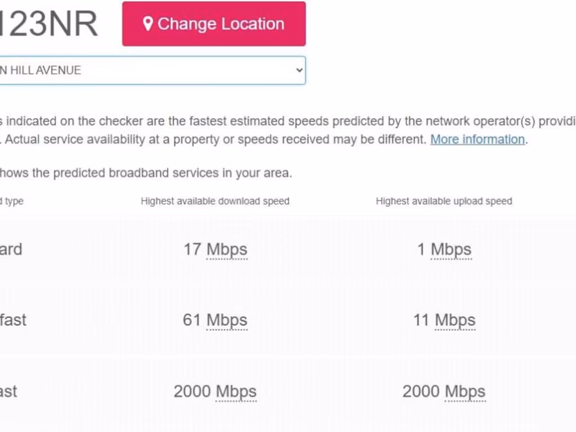Select the 11 Mbps upload speed value

click(x=444, y=320)
